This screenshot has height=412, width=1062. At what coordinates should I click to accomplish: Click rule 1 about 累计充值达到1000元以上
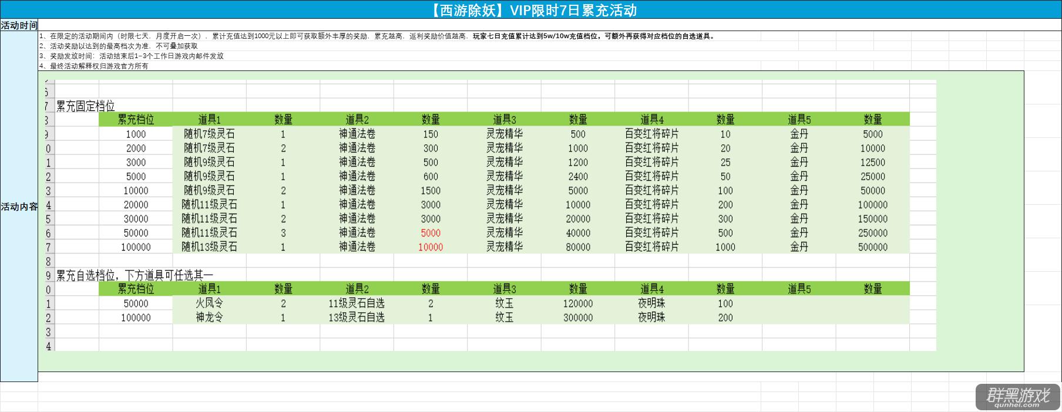[377, 36]
